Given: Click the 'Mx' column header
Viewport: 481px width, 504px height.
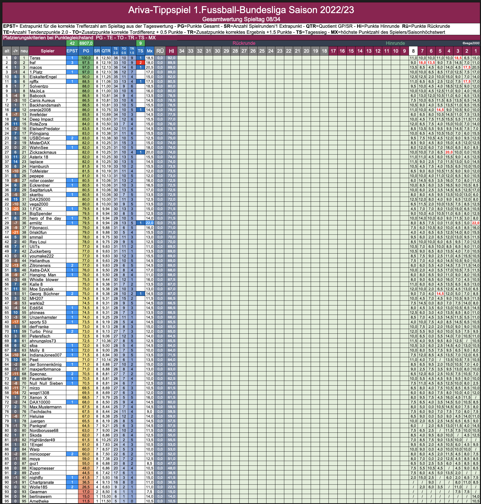Looking at the screenshot, I should pyautogui.click(x=150, y=51).
